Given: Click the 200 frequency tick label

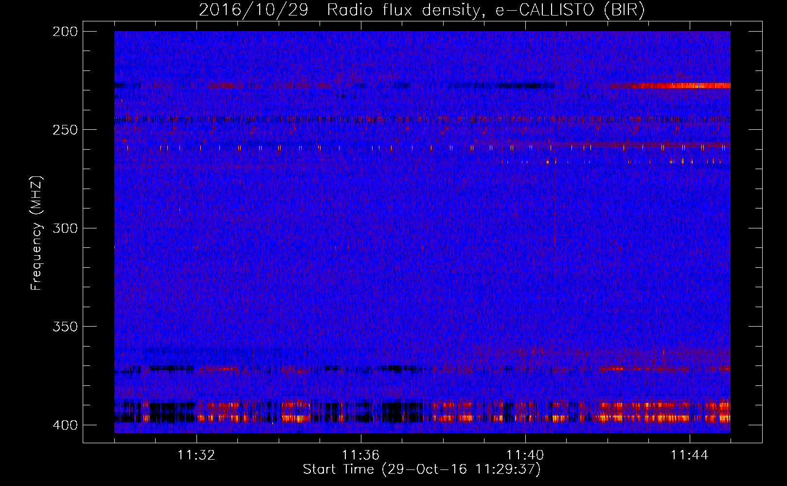Looking at the screenshot, I should [65, 32].
